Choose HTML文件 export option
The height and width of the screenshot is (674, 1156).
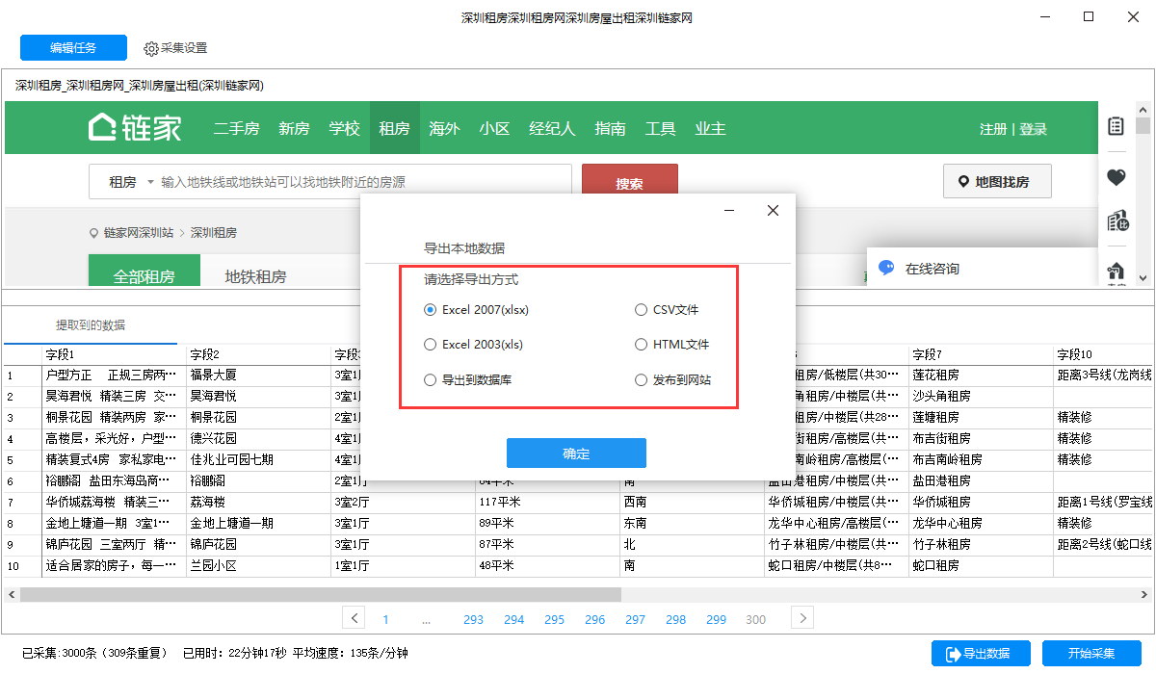tap(672, 344)
